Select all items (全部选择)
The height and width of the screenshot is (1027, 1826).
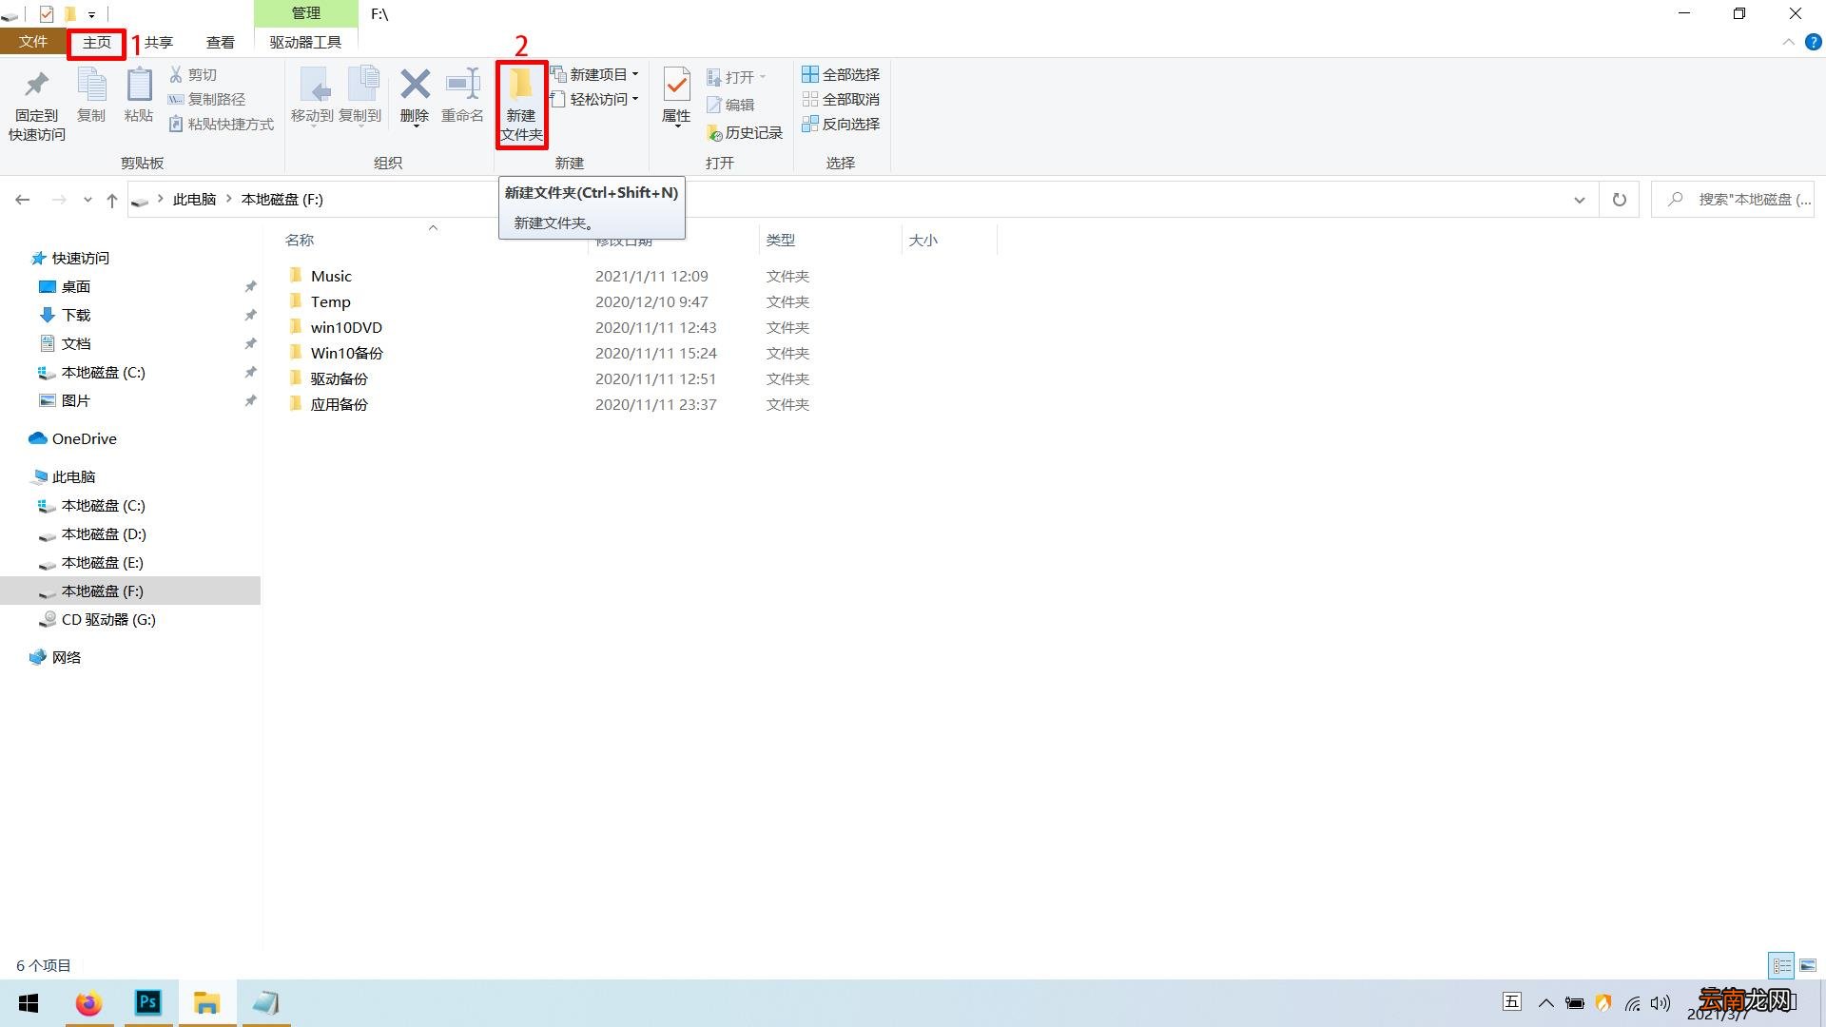pyautogui.click(x=841, y=74)
